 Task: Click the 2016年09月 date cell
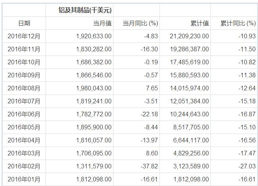pos(24,75)
